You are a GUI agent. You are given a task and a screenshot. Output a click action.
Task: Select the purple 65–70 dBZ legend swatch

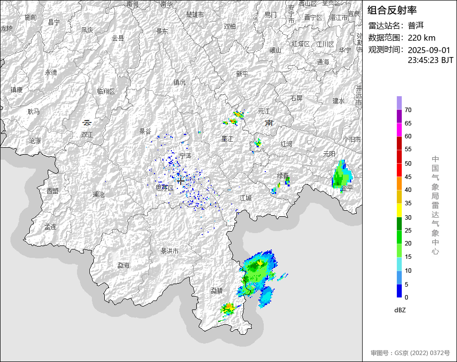coord(399,116)
